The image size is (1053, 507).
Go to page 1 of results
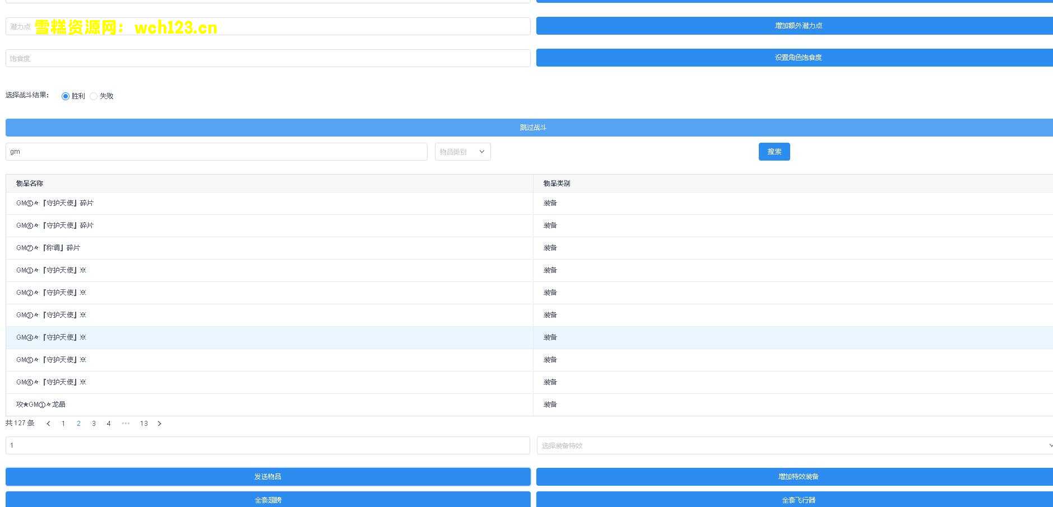(63, 424)
